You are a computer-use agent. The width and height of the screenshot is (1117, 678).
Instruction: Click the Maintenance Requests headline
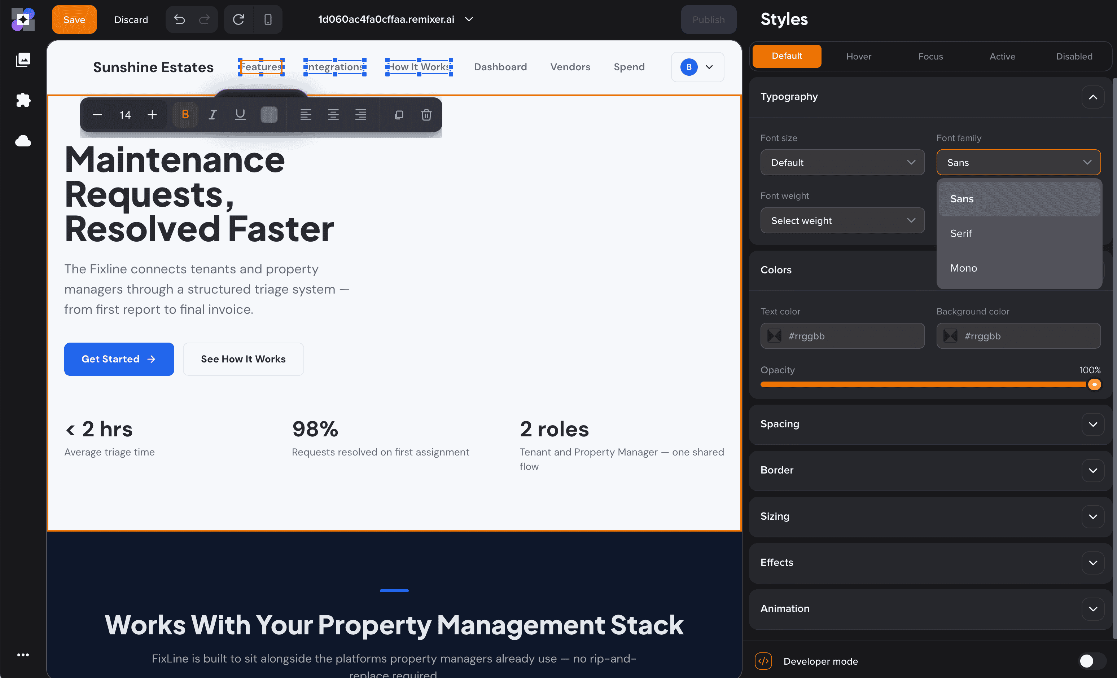tap(199, 194)
